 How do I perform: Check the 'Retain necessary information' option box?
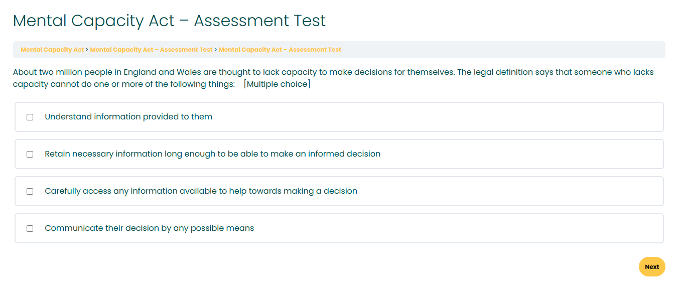pos(30,154)
